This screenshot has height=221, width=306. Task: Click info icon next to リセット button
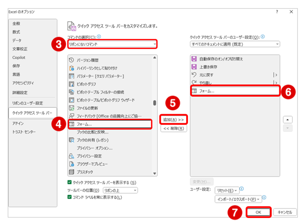[241, 189]
